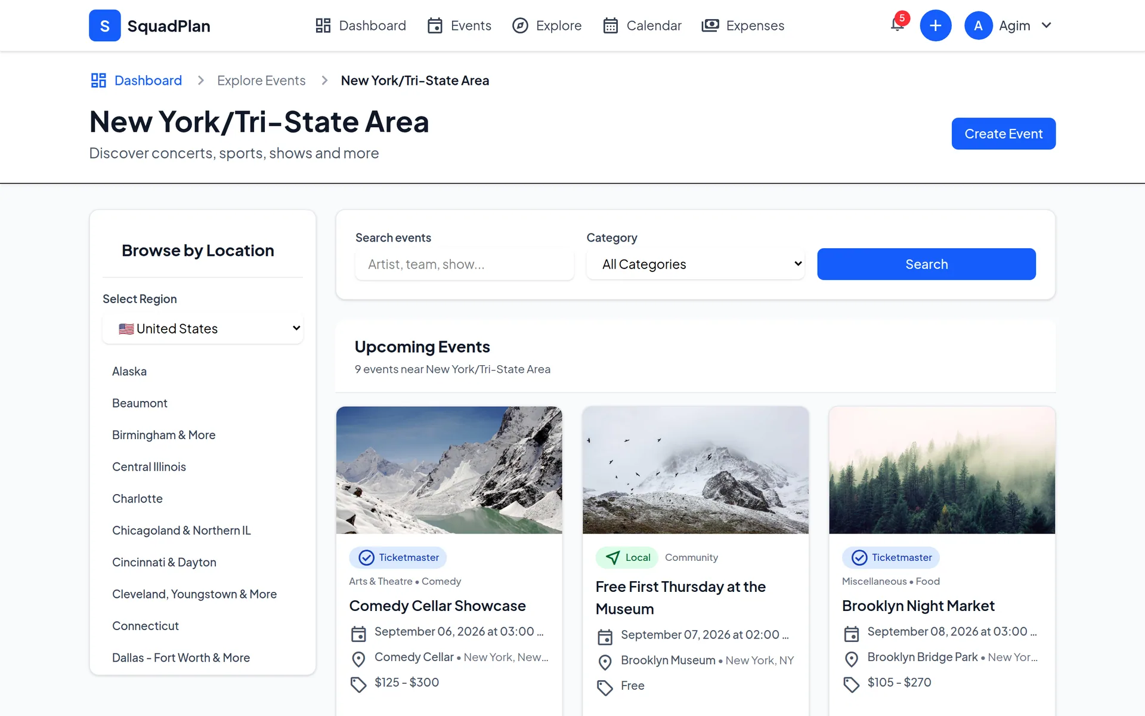Click calendar icon on Comedy Cellar Showcase card
This screenshot has width=1145, height=716.
tap(358, 634)
